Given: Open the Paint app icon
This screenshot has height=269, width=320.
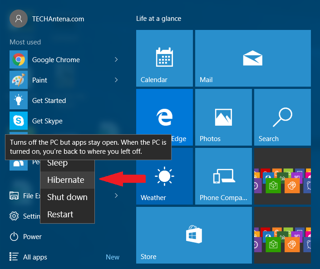Looking at the screenshot, I should point(19,80).
